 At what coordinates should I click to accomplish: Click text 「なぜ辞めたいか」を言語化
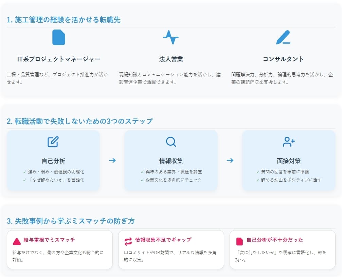57,180
